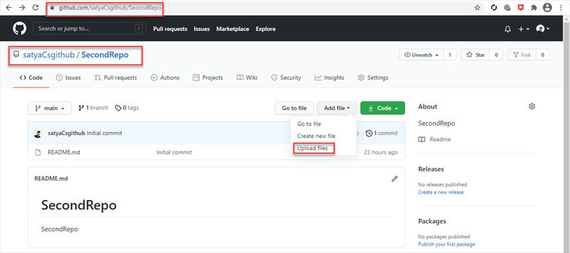Click the circular sync extension icon
The image size is (570, 253).
494,7
